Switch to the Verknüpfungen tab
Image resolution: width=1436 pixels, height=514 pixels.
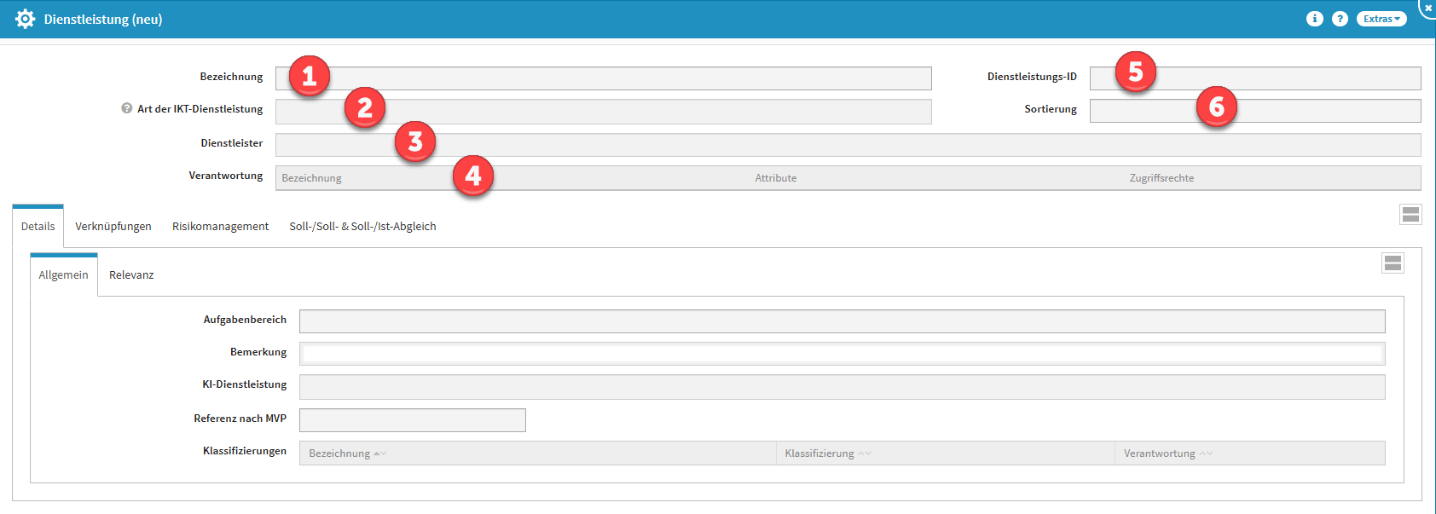(x=113, y=226)
